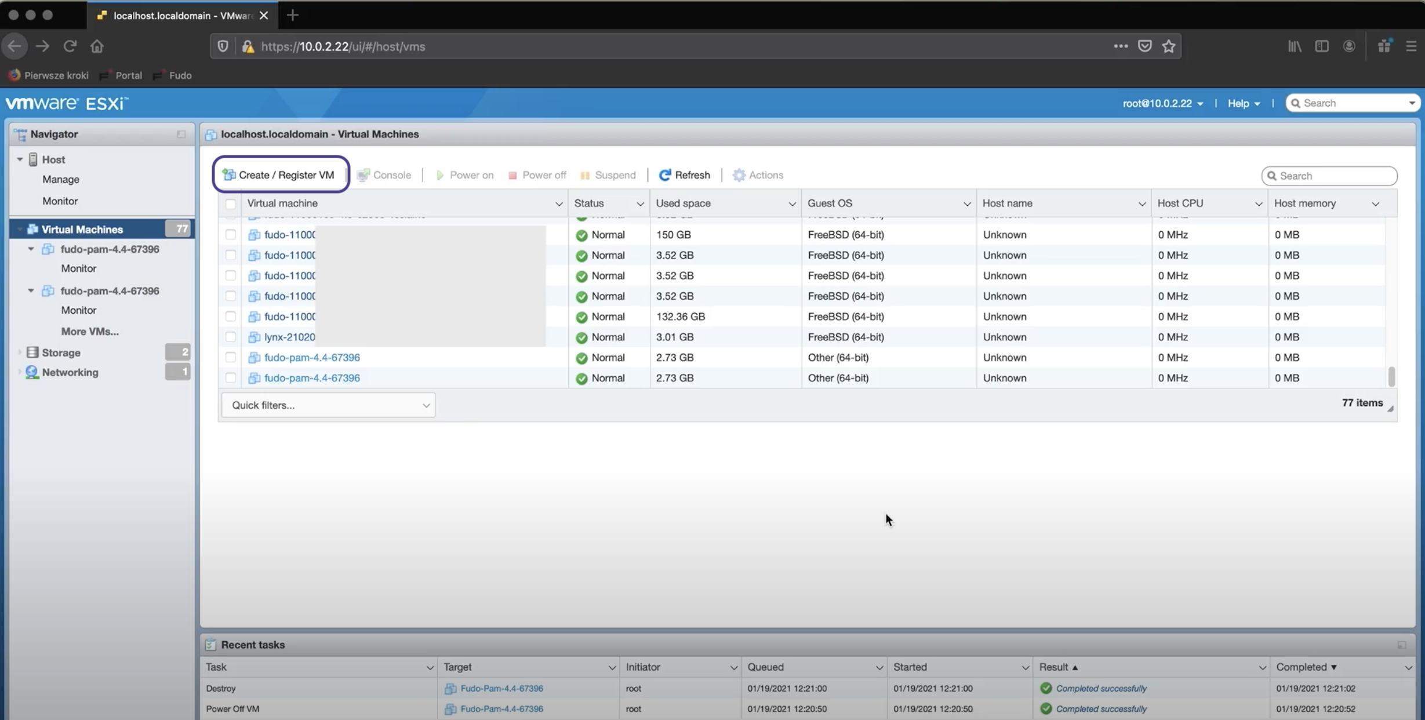Select all VMs with the header checkbox
Viewport: 1425px width, 720px height.
click(230, 203)
